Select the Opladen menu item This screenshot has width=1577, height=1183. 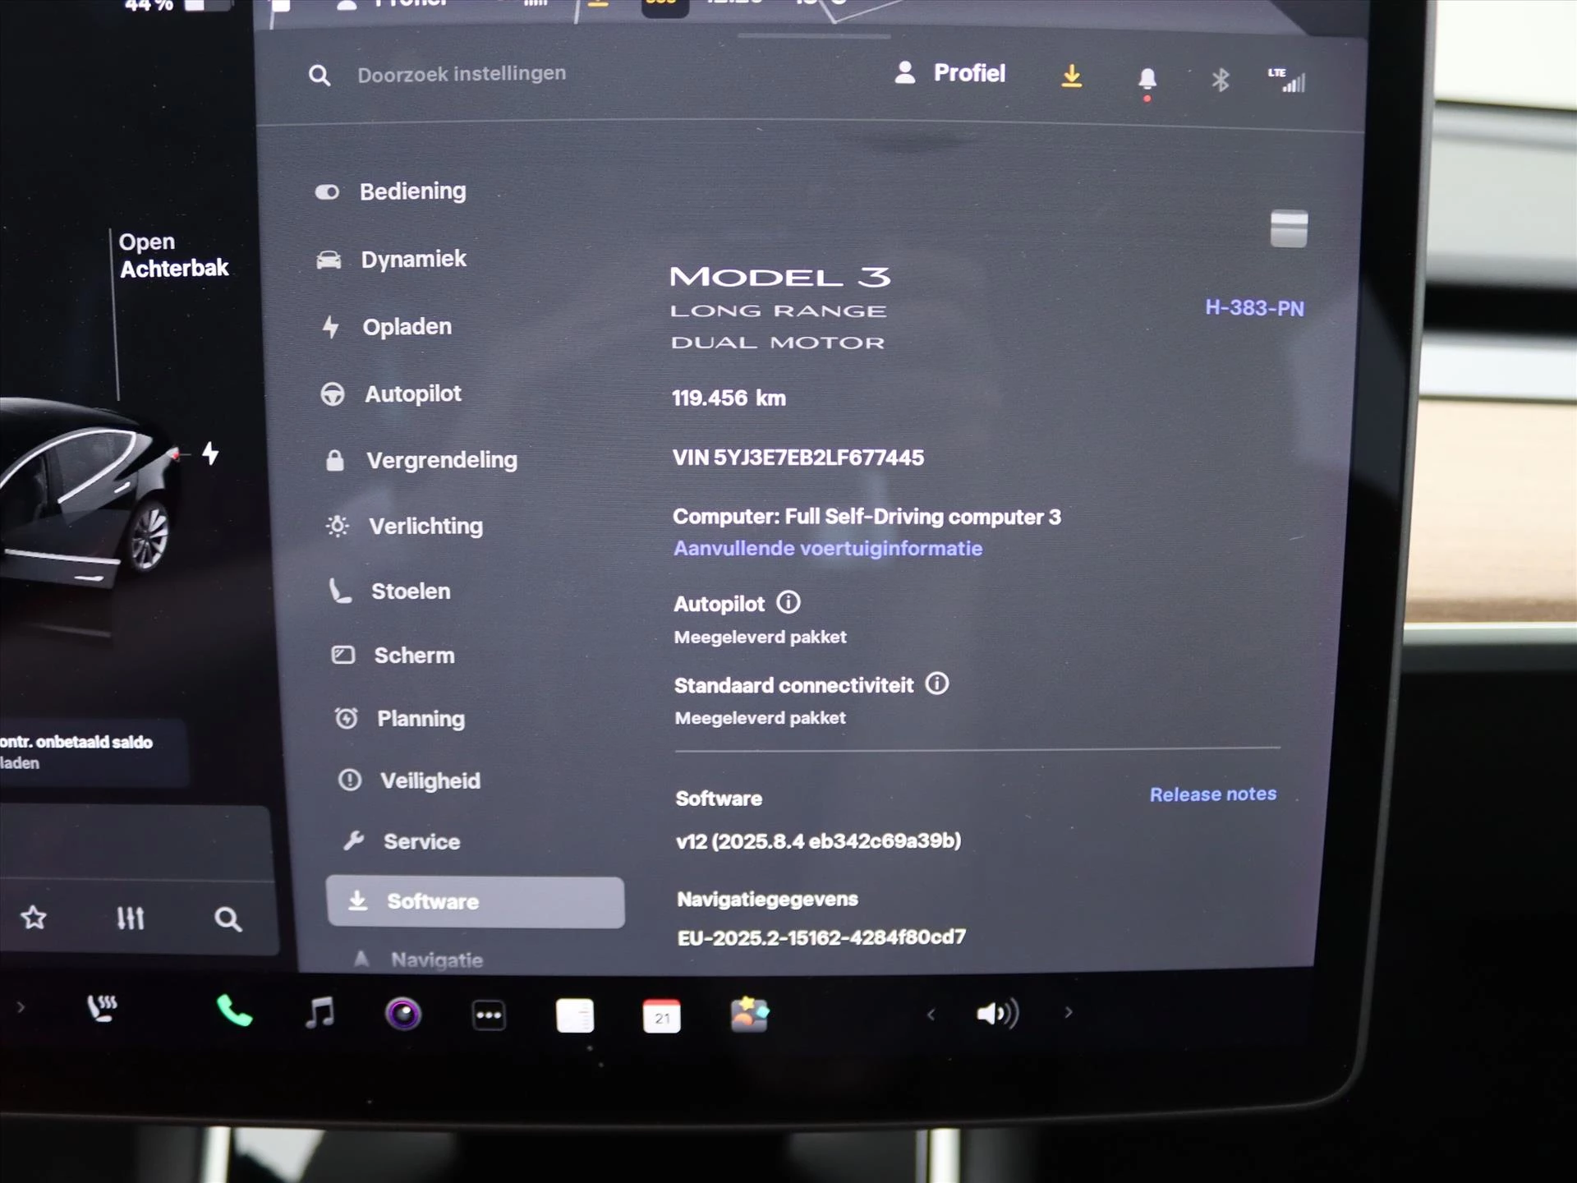click(387, 327)
